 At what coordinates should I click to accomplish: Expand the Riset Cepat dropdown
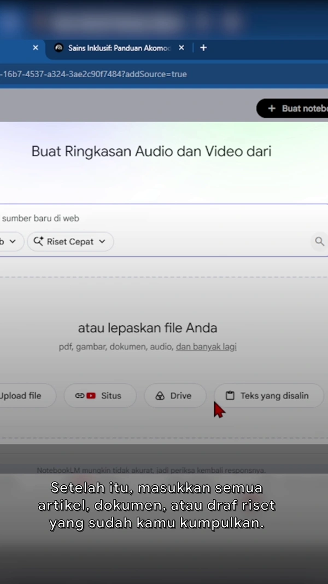(71, 241)
